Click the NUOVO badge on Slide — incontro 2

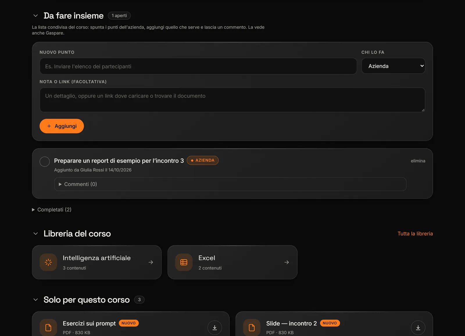[330, 323]
